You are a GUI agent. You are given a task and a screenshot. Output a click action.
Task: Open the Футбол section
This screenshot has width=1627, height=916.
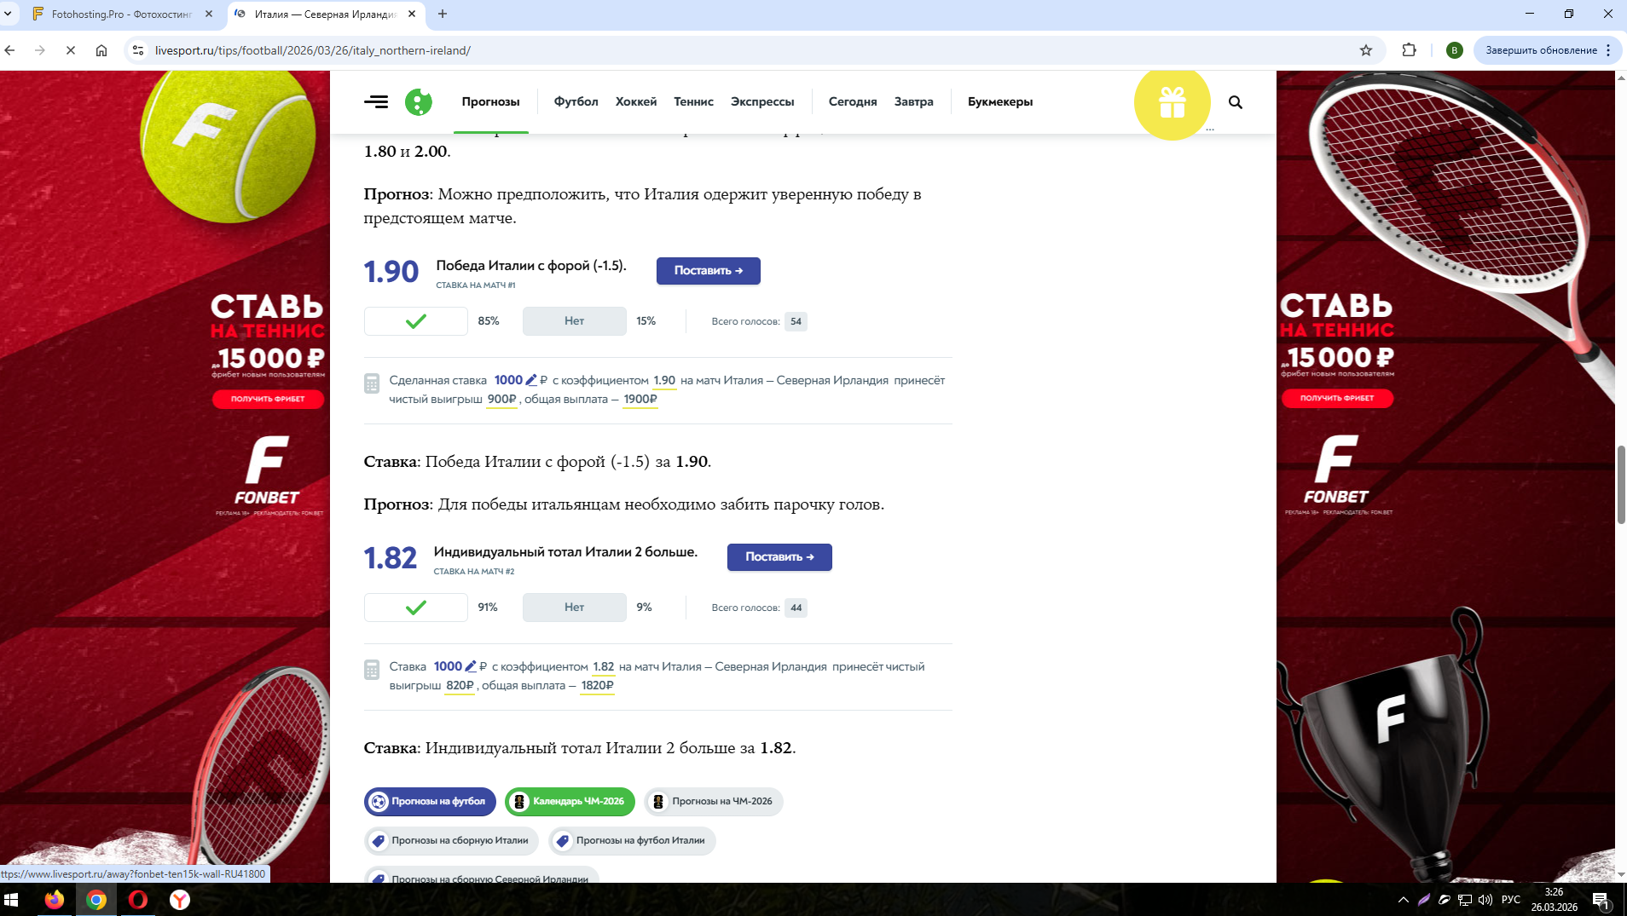[576, 102]
